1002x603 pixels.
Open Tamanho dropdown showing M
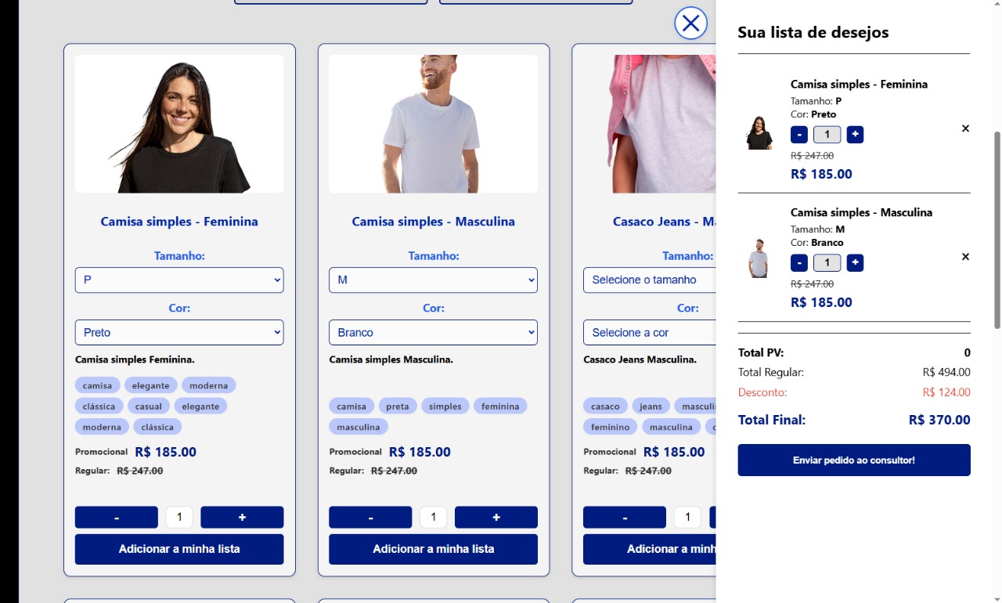(433, 280)
